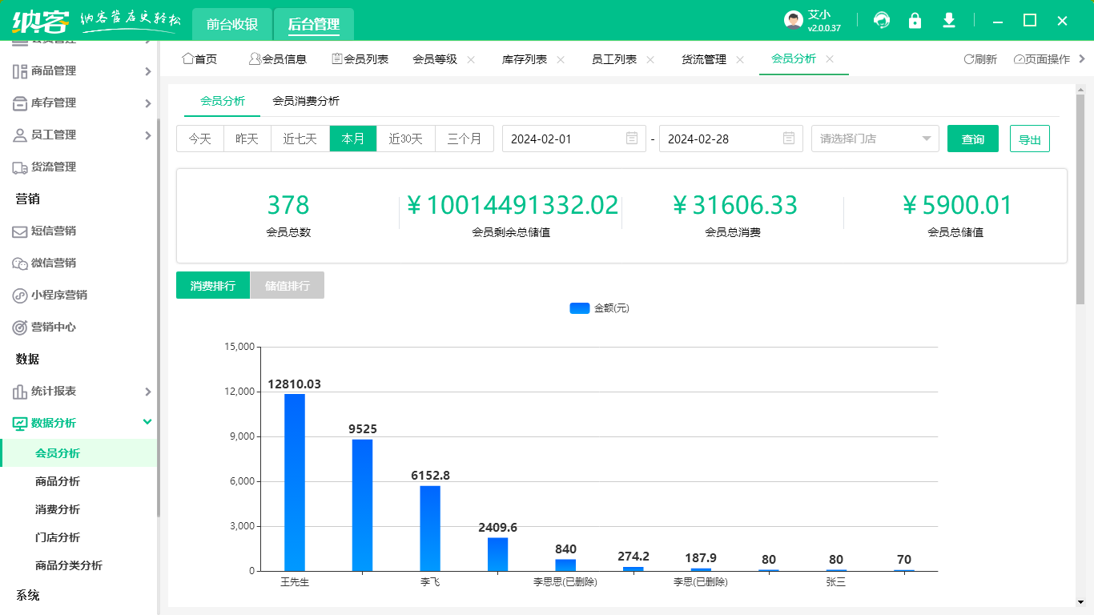The height and width of the screenshot is (615, 1094).
Task: Switch to 储值排行 ranking
Action: click(x=287, y=285)
